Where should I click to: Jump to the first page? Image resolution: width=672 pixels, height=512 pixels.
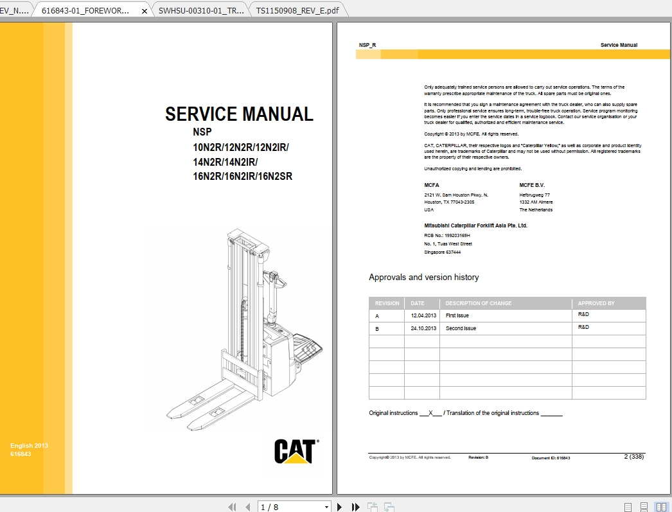232,507
